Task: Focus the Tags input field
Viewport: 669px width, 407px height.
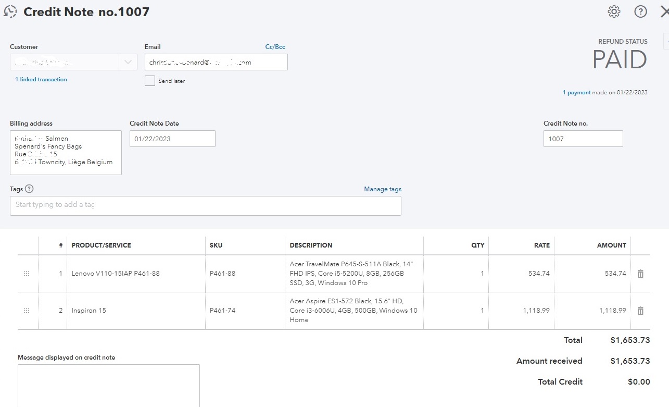Action: (x=206, y=205)
